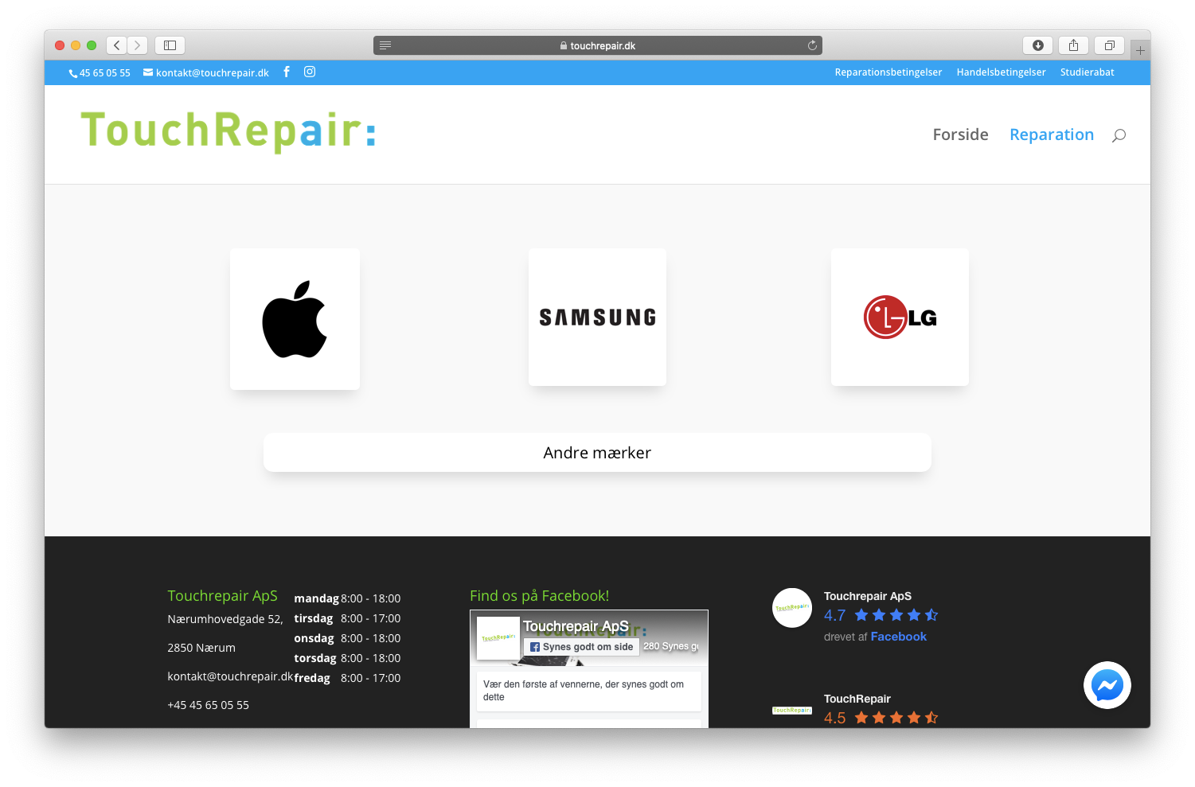Image resolution: width=1195 pixels, height=787 pixels.
Task: Select the Samsung brand tile
Action: click(597, 318)
